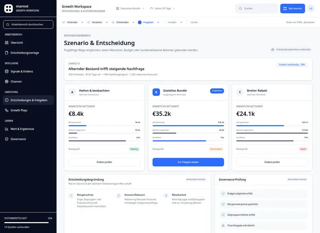This screenshot has height=233, width=320.
Task: Click the Niedrig risk badge
Action: (134, 149)
